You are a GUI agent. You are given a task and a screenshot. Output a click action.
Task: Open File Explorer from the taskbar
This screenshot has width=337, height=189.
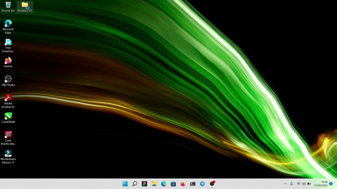pos(154,184)
